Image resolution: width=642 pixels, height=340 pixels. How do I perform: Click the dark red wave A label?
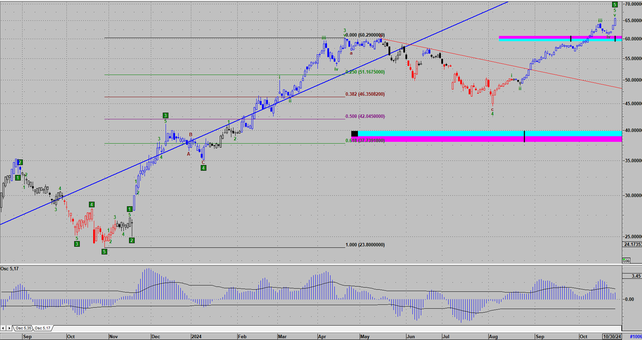(x=188, y=154)
